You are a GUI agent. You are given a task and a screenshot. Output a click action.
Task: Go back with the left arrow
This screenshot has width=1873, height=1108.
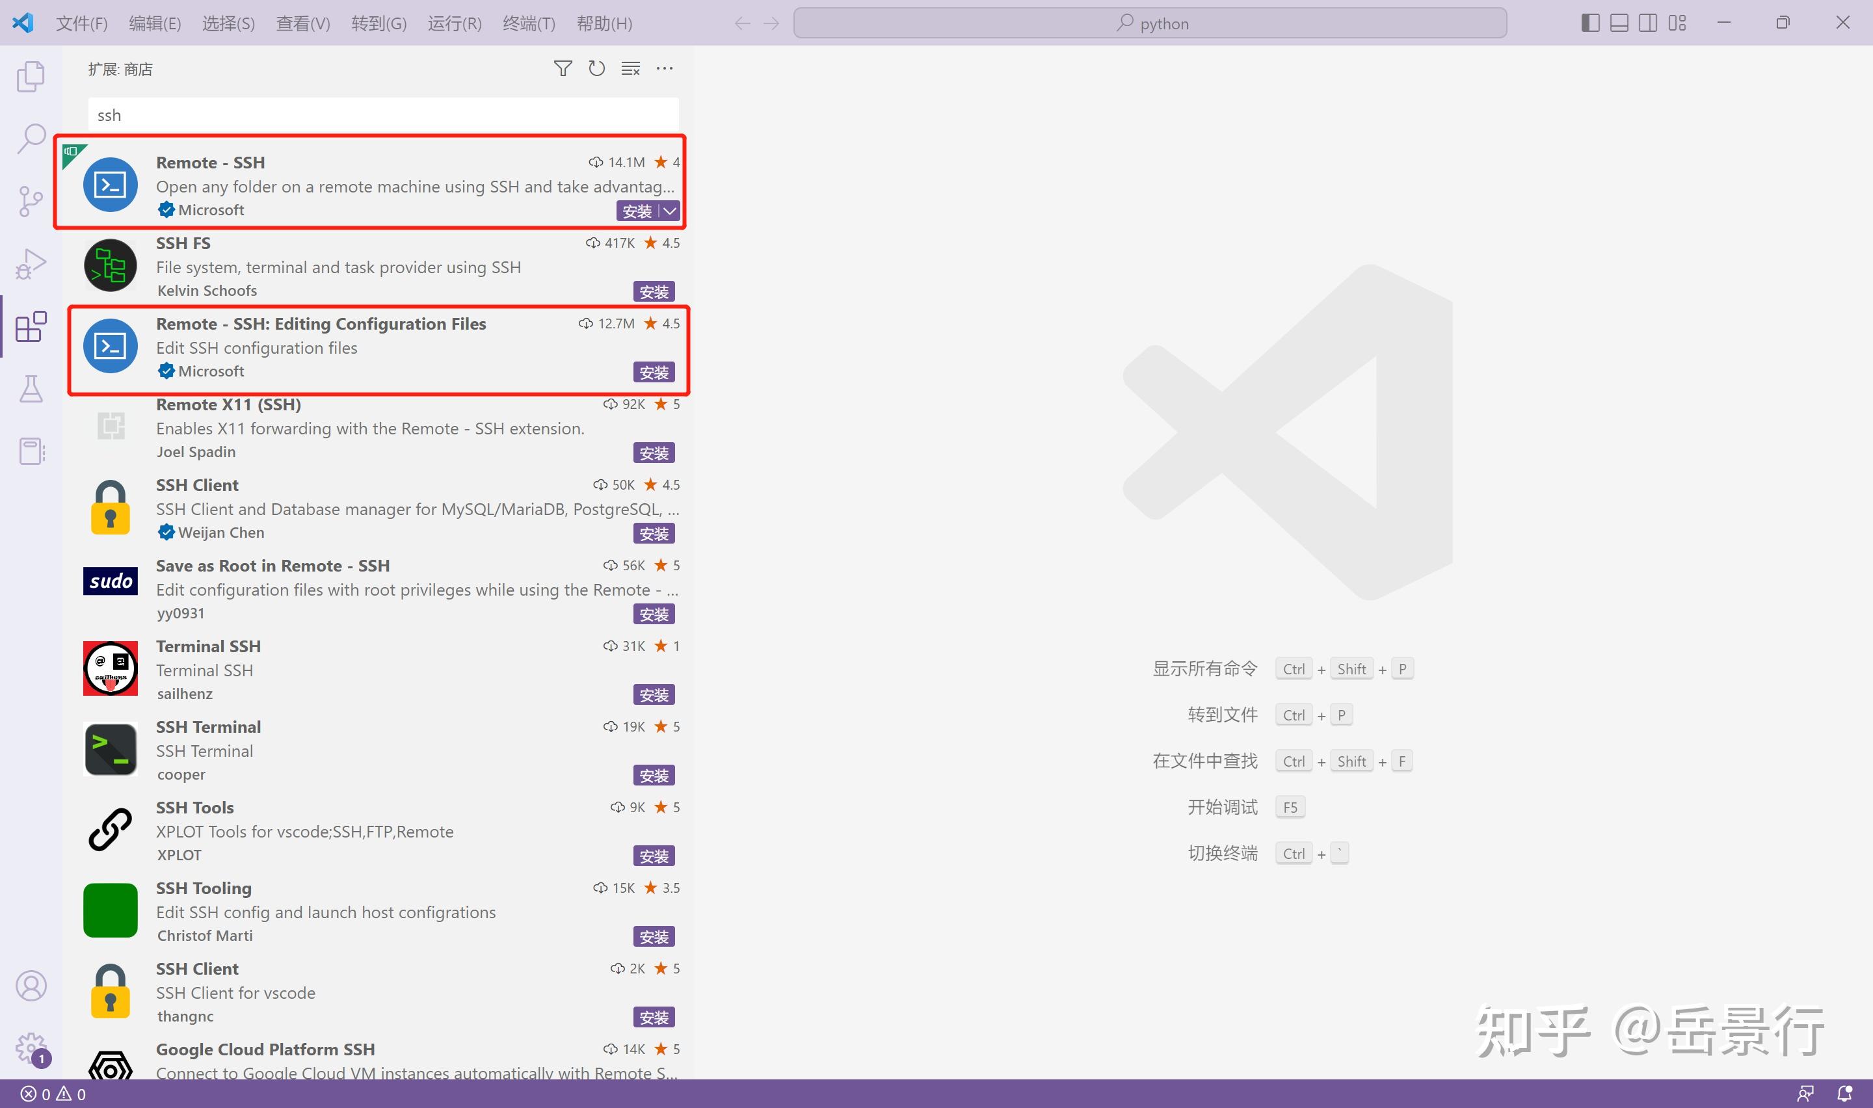742,24
